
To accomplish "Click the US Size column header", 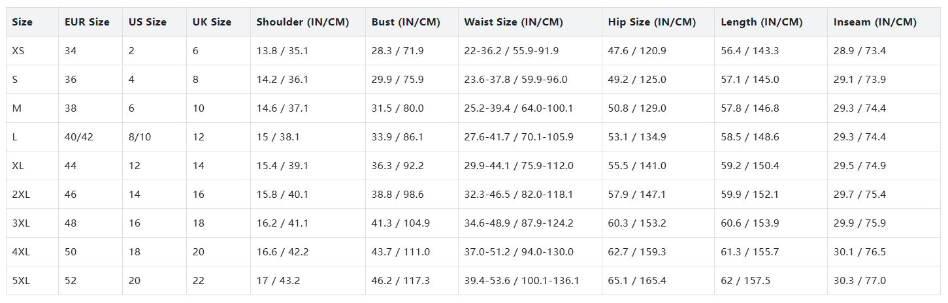I will point(148,22).
